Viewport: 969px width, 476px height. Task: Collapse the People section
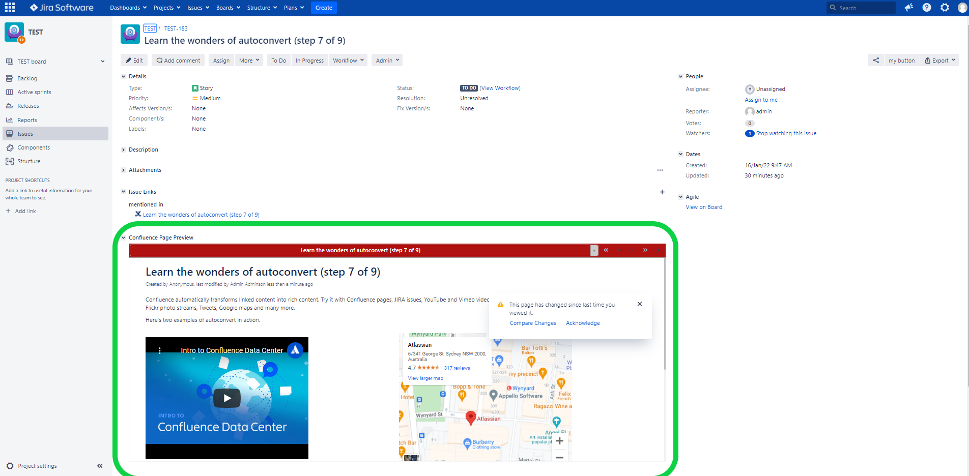pyautogui.click(x=680, y=76)
